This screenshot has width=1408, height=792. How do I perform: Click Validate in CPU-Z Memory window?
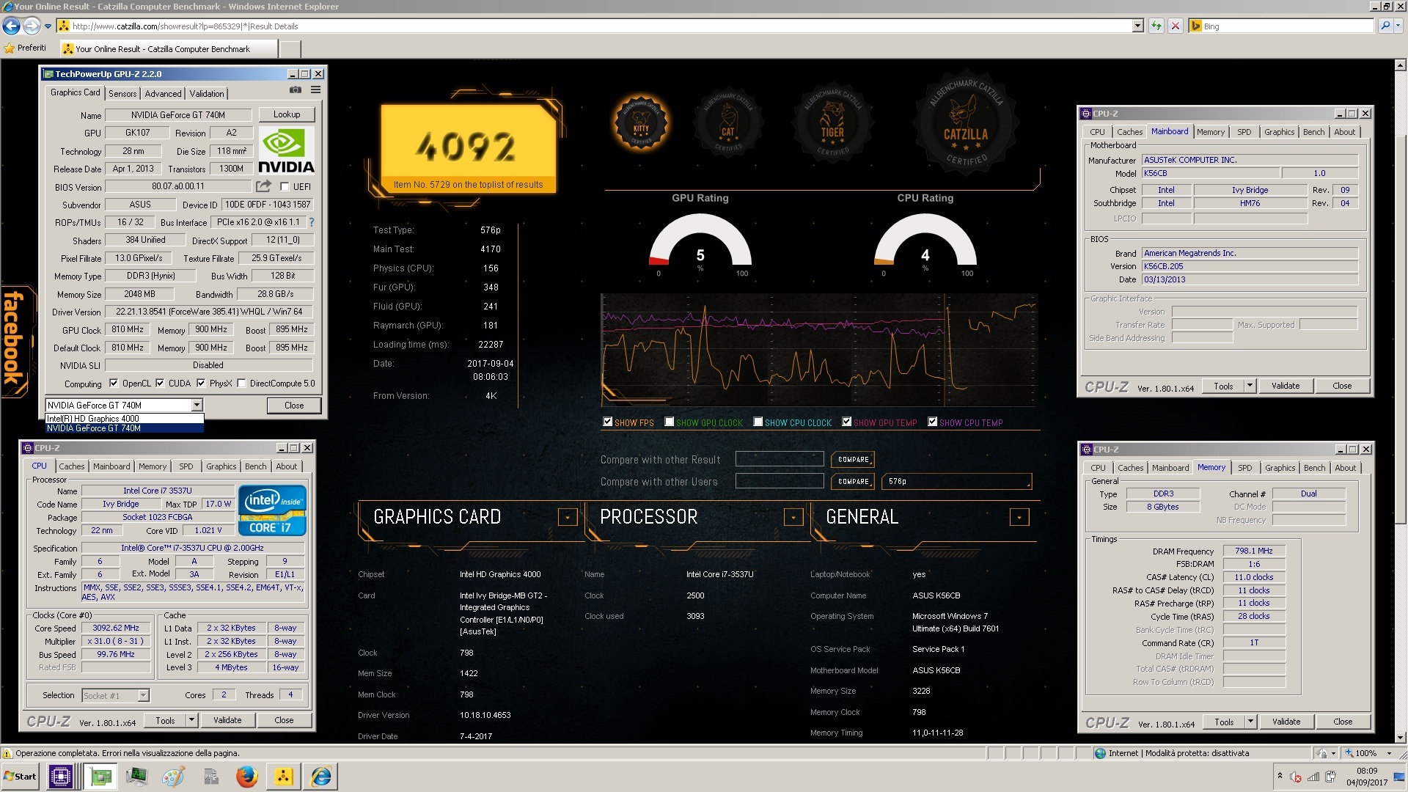tap(1286, 722)
